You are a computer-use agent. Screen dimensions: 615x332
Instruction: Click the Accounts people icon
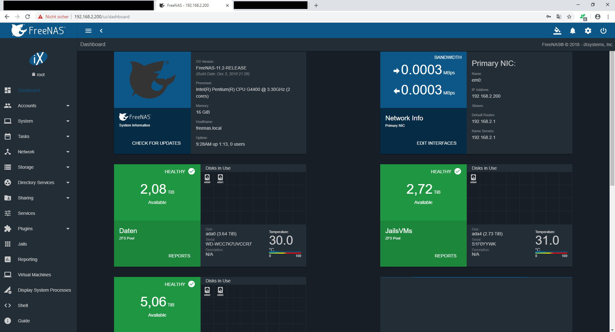(x=8, y=106)
